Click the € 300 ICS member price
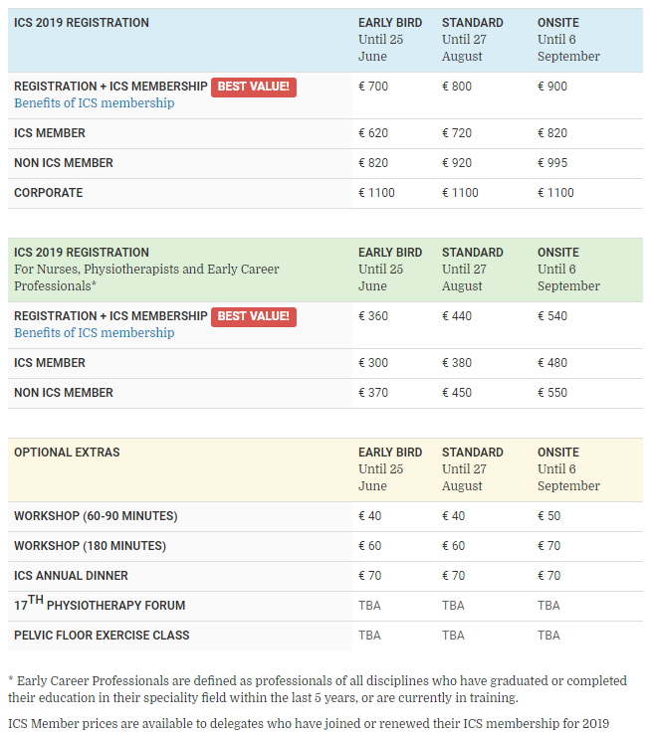Image resolution: width=651 pixels, height=734 pixels. 373,363
